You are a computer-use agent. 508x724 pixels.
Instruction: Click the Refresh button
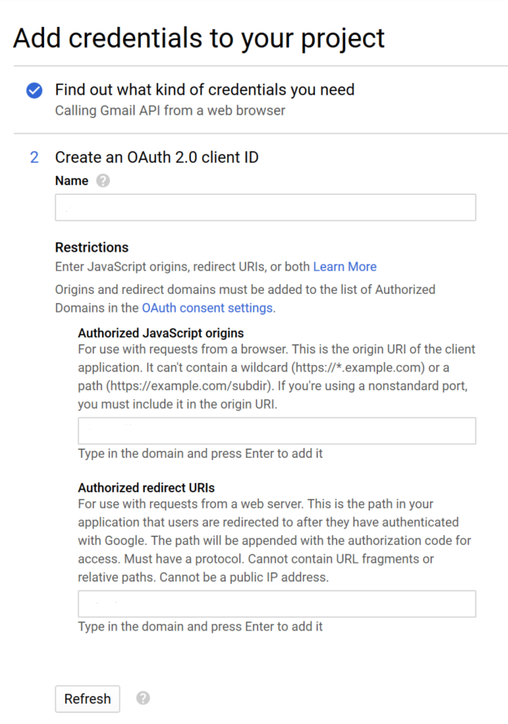tap(88, 699)
